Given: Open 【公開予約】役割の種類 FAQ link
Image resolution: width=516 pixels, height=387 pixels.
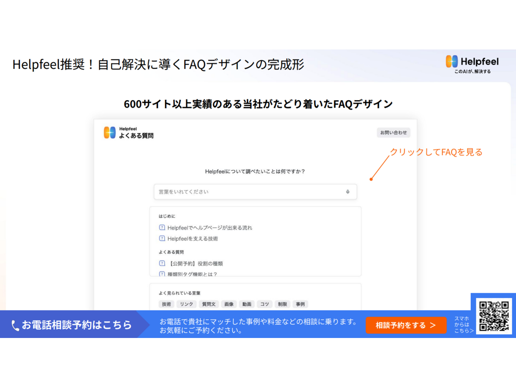Looking at the screenshot, I should pos(195,263).
